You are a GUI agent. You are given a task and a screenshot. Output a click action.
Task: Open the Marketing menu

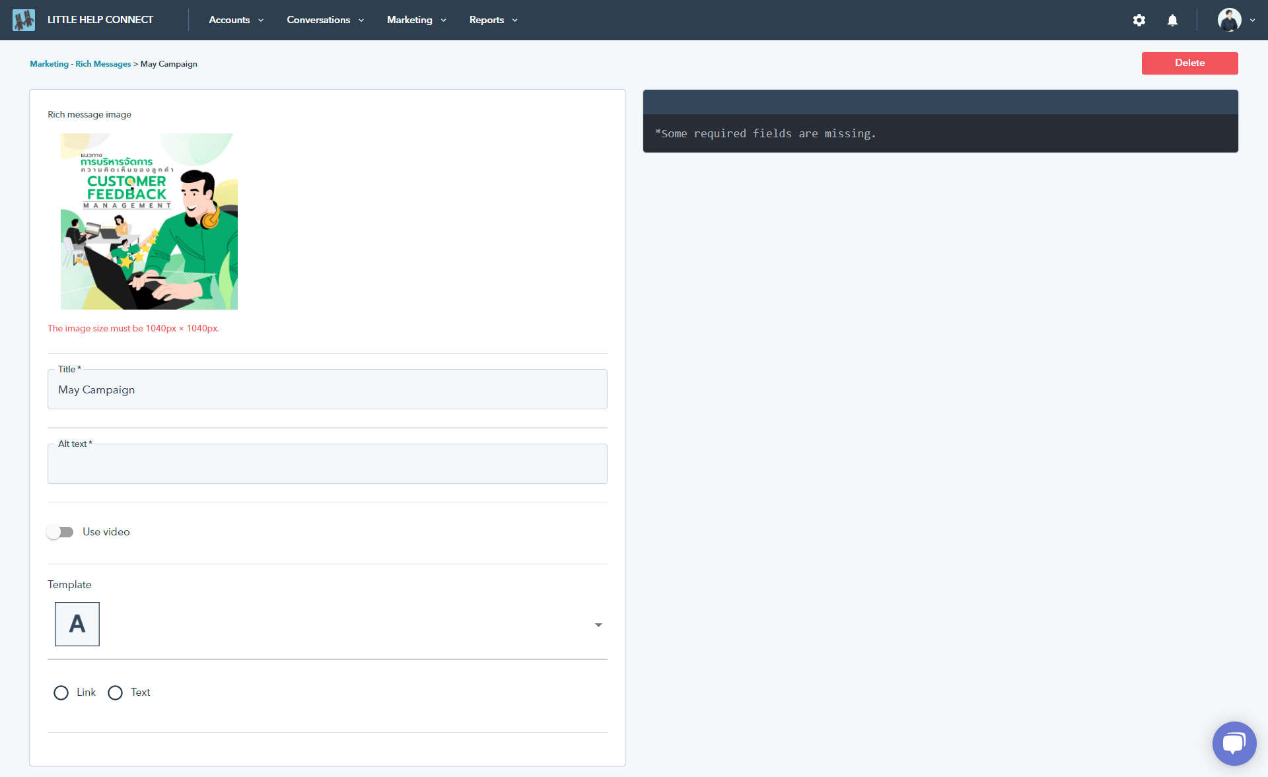[417, 20]
